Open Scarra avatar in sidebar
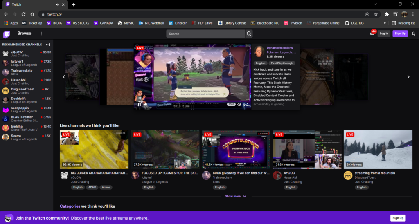 (6, 137)
